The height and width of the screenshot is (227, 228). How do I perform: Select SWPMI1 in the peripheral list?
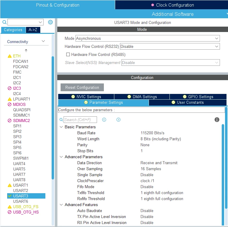21,159
